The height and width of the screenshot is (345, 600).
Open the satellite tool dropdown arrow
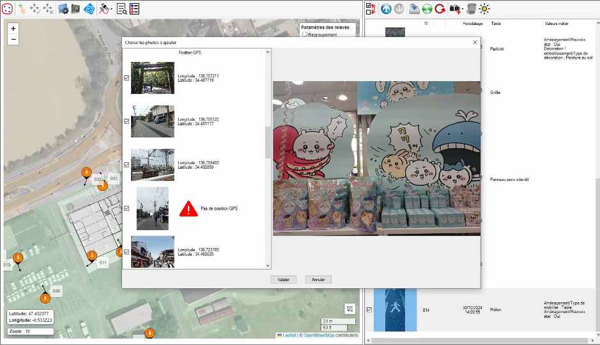(112, 9)
